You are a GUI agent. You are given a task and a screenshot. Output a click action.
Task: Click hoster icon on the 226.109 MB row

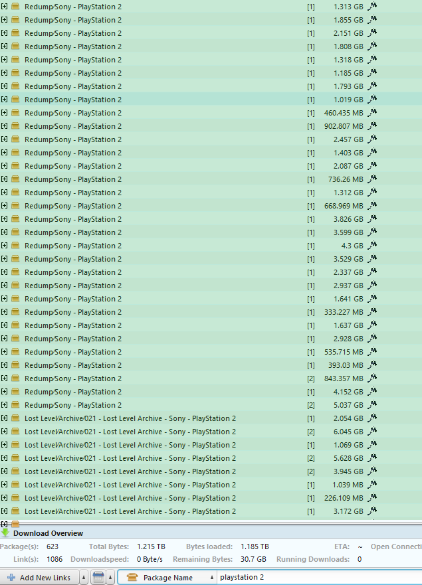point(372,498)
